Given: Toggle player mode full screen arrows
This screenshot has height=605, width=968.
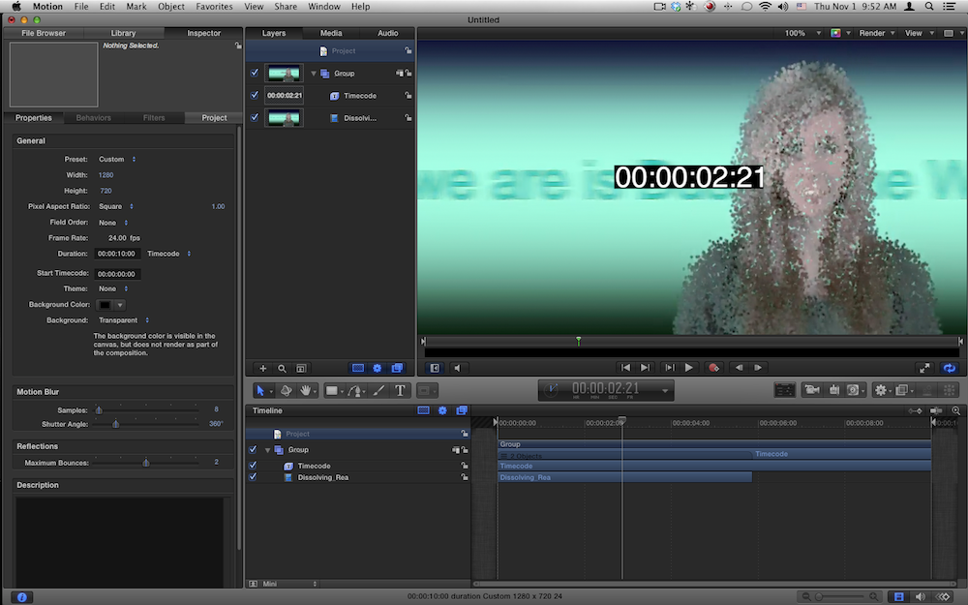Looking at the screenshot, I should pos(924,368).
